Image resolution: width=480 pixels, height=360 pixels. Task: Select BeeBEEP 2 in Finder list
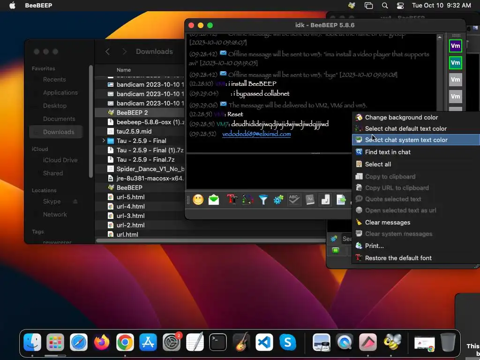tap(132, 112)
